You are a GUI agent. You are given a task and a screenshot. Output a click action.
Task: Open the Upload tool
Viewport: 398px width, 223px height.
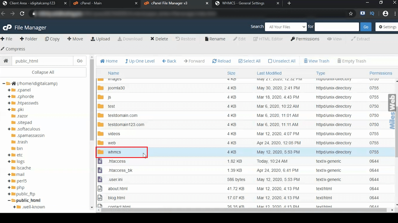(x=100, y=39)
